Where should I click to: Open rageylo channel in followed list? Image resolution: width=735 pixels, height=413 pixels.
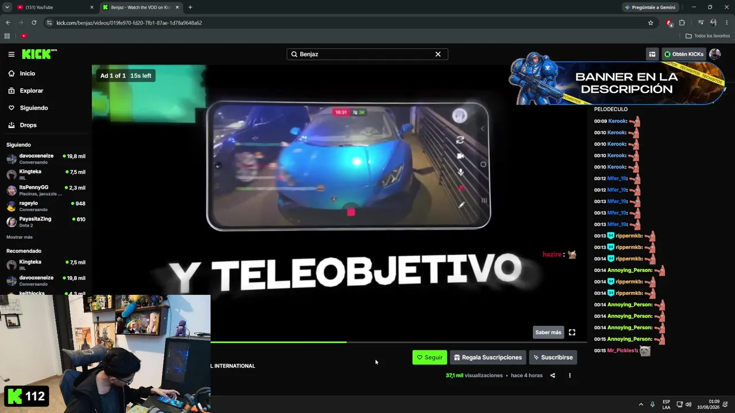click(46, 206)
